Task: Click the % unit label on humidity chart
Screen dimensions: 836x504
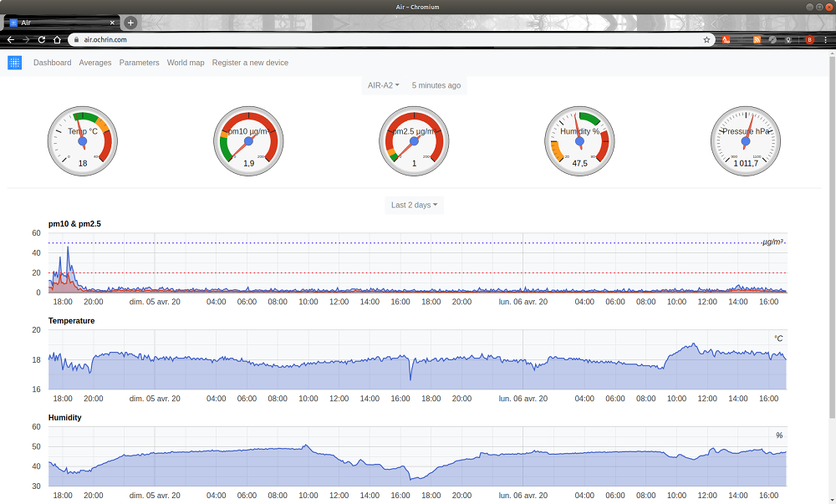Action: (x=779, y=435)
